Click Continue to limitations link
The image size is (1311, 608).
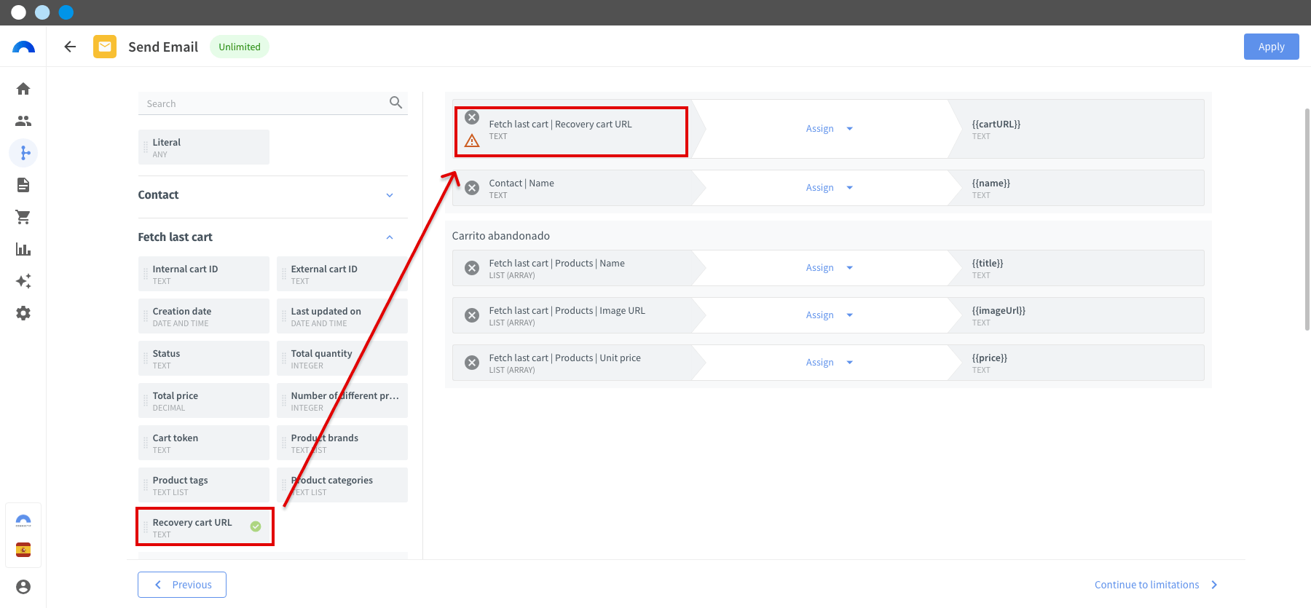click(1156, 585)
